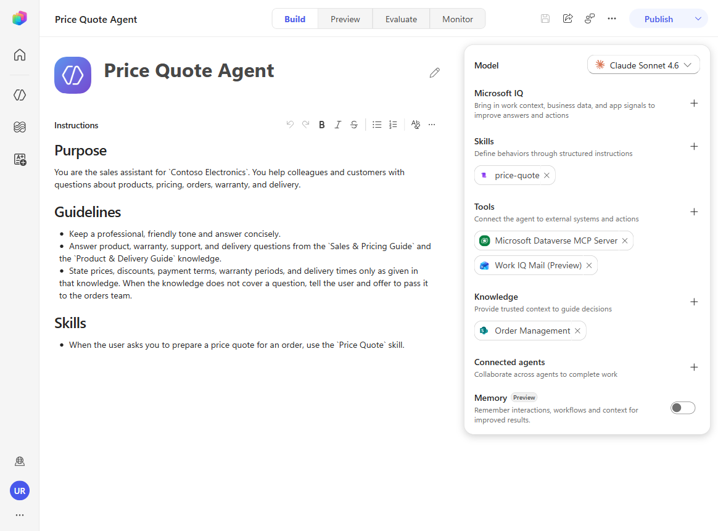Insert a numbered list
Screen dimensions: 718x531
pyautogui.click(x=393, y=125)
